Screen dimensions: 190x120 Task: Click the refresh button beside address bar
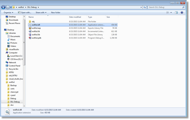point(145,7)
